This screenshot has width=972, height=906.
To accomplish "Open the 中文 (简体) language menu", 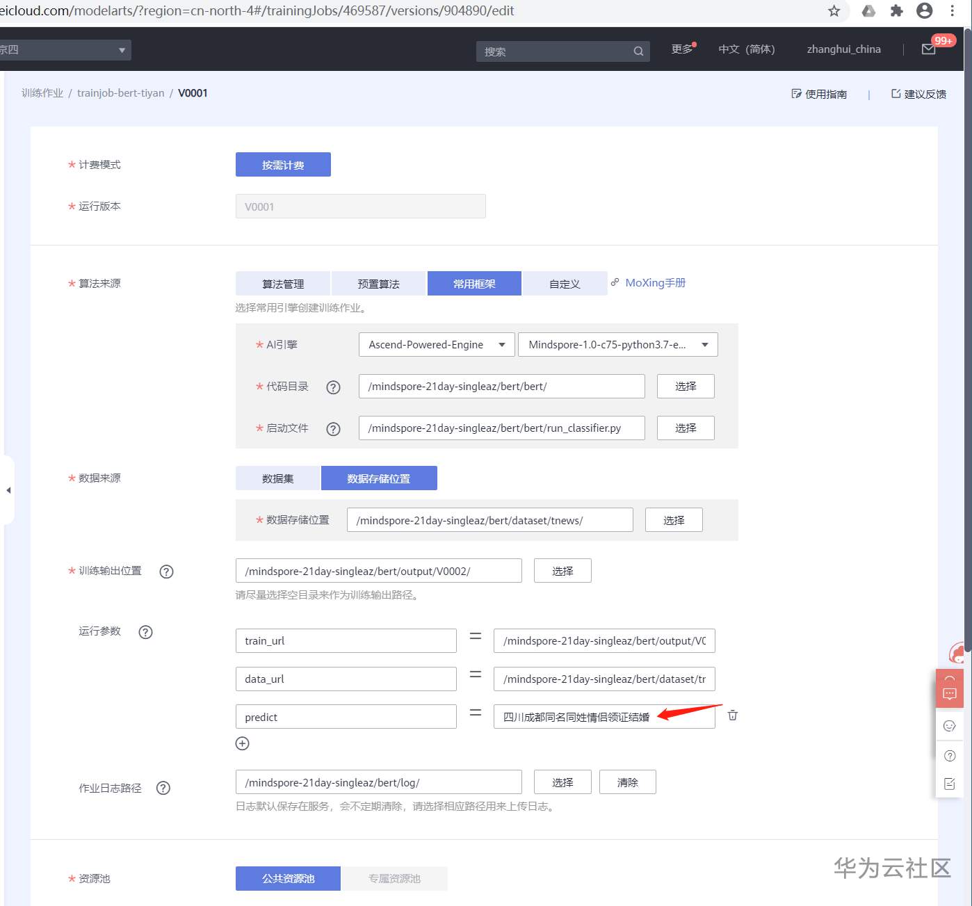I will (x=747, y=49).
